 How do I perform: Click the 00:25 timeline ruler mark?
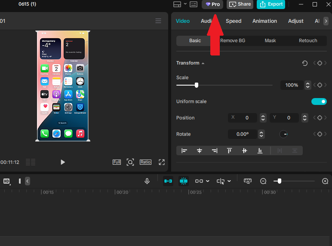(x=195, y=192)
